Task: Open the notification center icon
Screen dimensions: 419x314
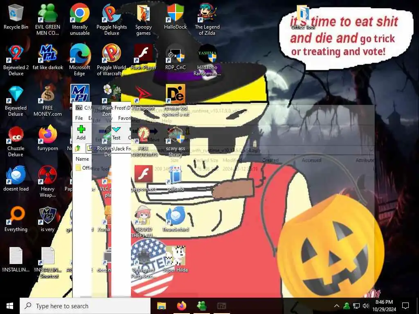Action: click(x=405, y=306)
